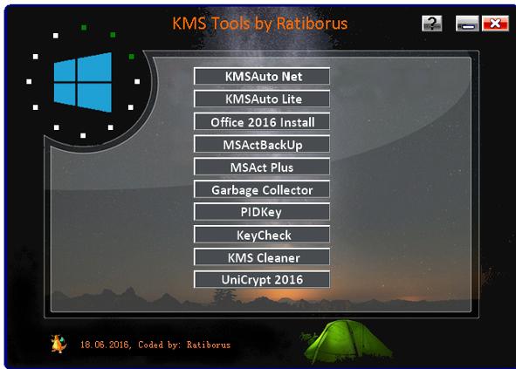Click topmost green dot in clock ring
The image size is (516, 369).
point(84,28)
